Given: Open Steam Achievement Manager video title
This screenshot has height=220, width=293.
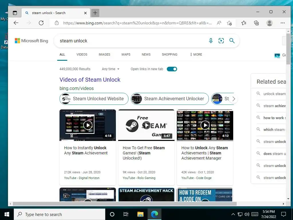Looking at the screenshot, I should click(x=205, y=153).
